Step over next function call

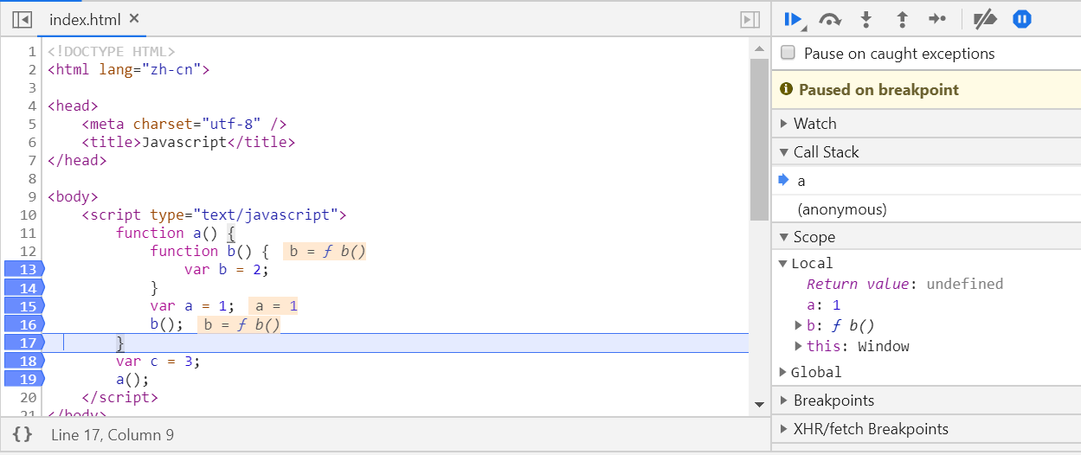click(x=830, y=19)
